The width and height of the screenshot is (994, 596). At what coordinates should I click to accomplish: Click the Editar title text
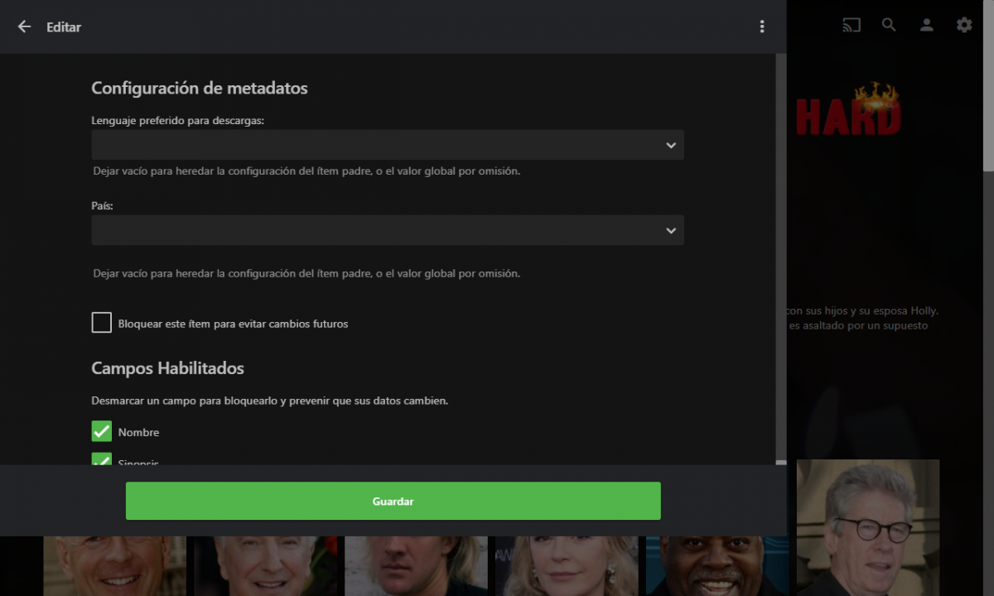point(64,27)
